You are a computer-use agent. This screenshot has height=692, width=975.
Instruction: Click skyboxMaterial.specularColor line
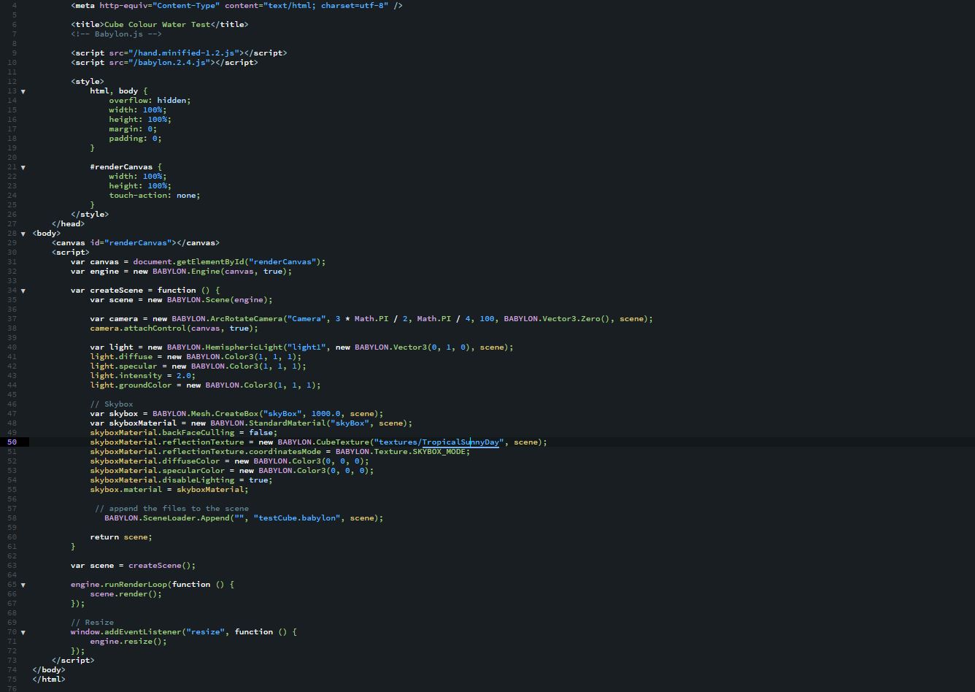[231, 470]
